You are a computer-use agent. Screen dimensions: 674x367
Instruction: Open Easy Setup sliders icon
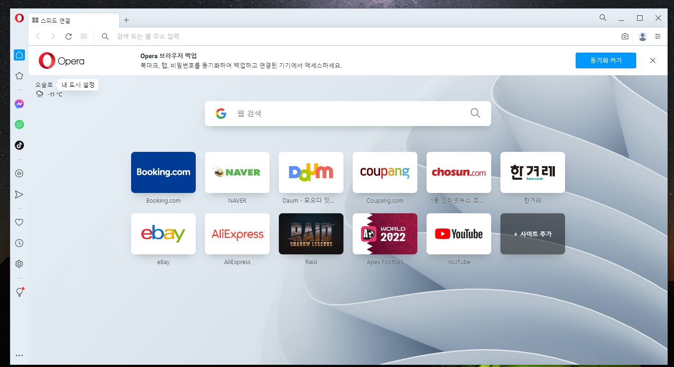click(x=658, y=36)
